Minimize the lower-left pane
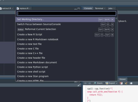The width and height of the screenshot is (138, 102). [x=76, y=82]
